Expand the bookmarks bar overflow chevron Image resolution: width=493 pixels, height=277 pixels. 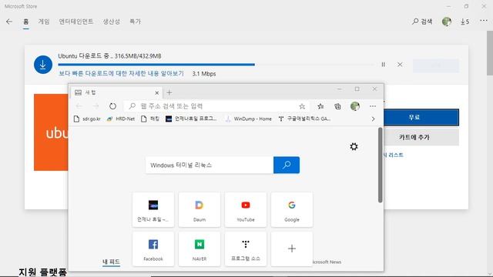point(373,119)
